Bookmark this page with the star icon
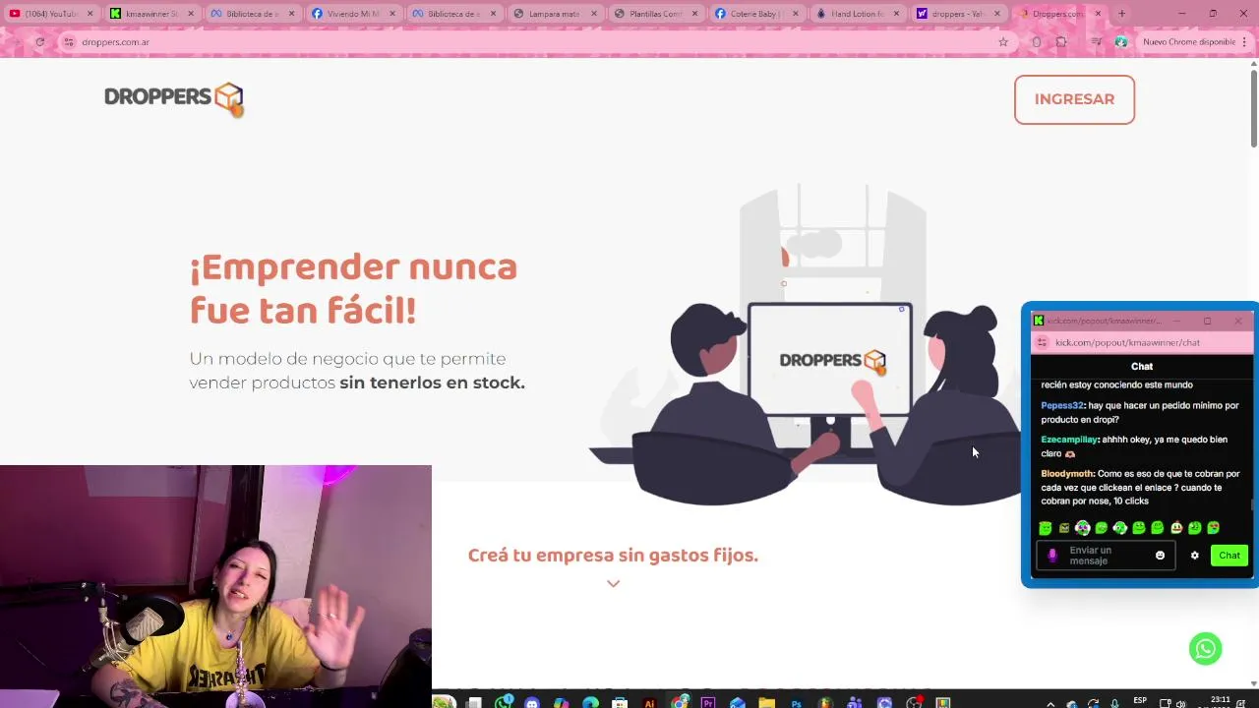Viewport: 1259px width, 708px height. pos(1003,42)
